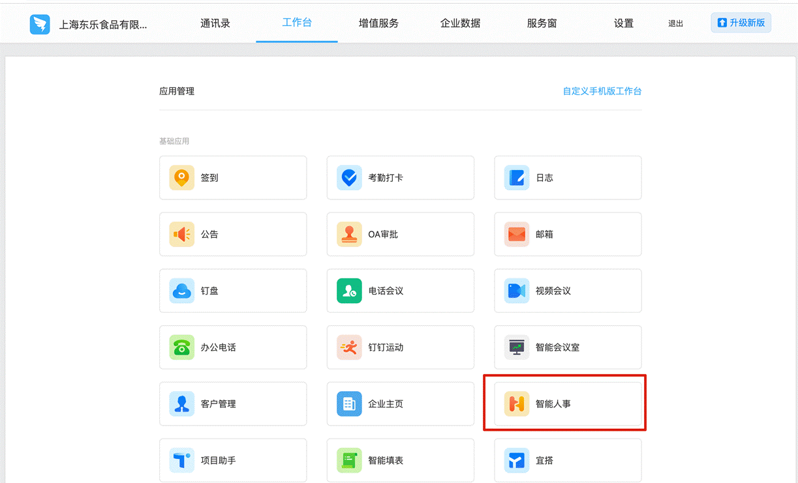Screen dimensions: 798x483
Task: Click the 钉盘 cloud drive icon
Action: [x=182, y=291]
